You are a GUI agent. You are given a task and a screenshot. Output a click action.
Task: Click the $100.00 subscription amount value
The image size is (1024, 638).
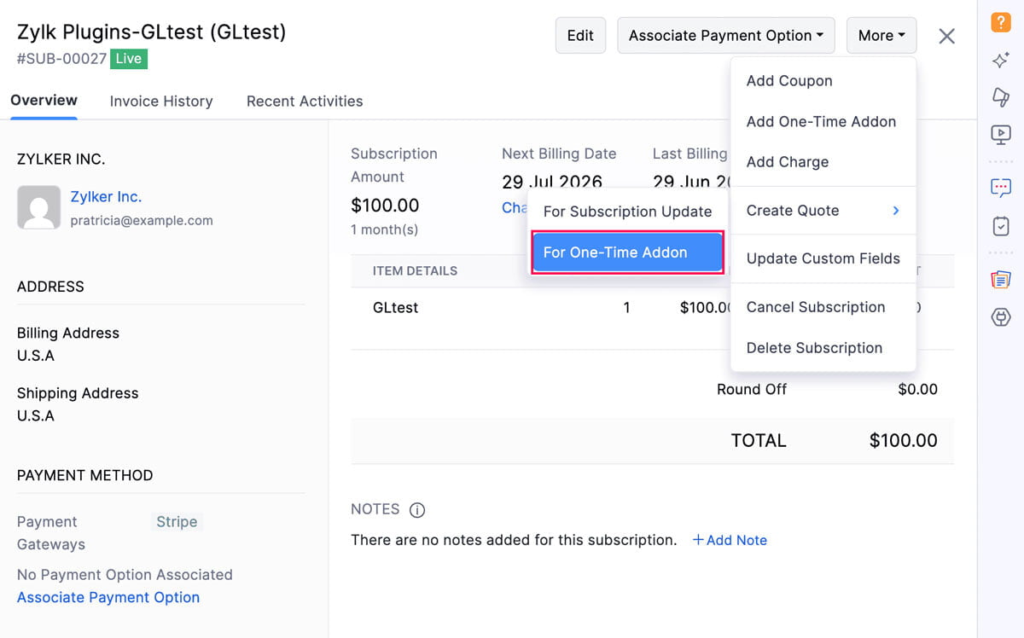[385, 206]
